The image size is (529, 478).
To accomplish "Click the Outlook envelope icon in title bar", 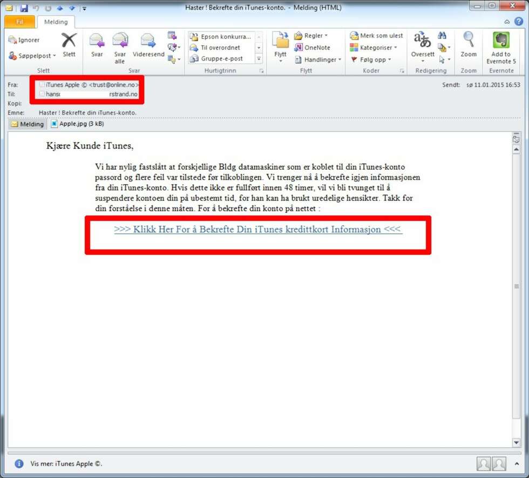I will pyautogui.click(x=9, y=8).
